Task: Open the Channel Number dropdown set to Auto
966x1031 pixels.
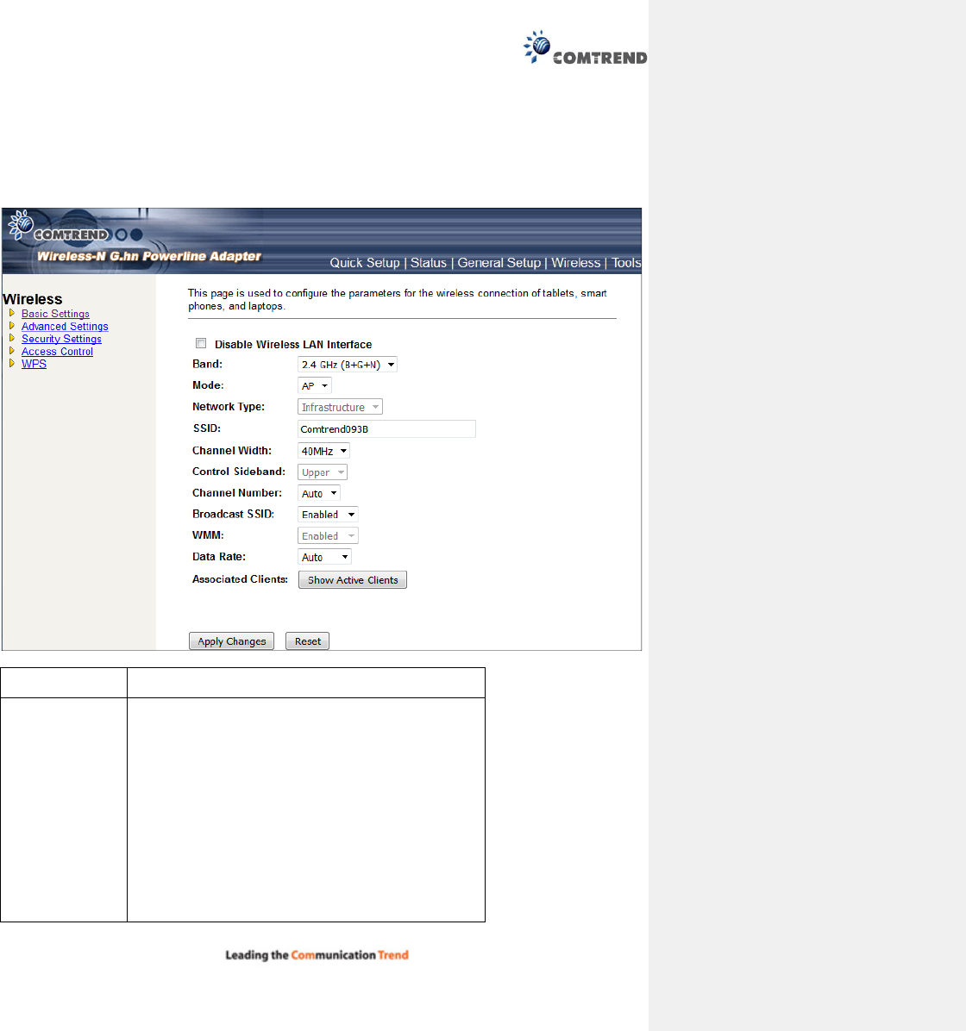Action: 319,493
